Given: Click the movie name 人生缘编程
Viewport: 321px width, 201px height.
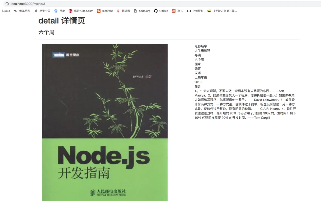Looking at the screenshot, I should coord(202,51).
